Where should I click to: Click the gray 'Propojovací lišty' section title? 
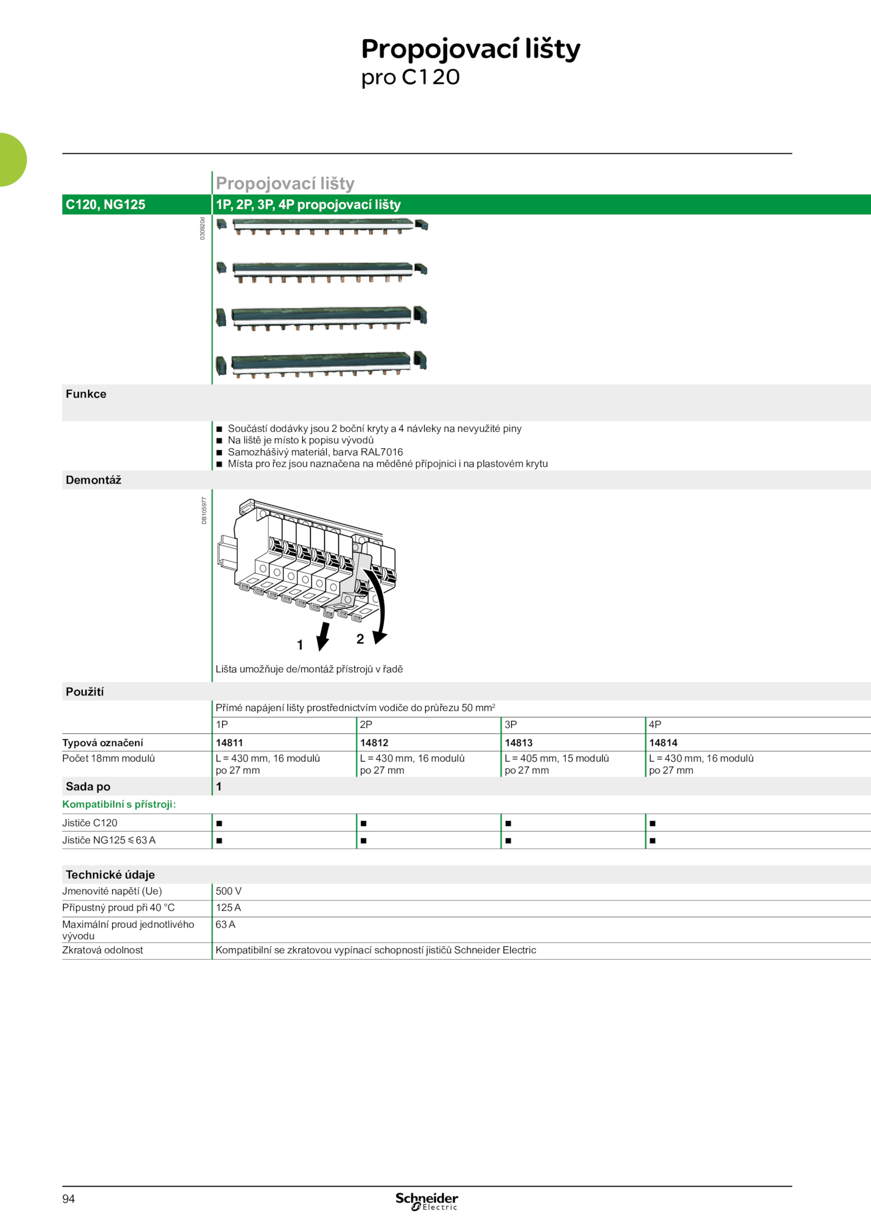coord(285,183)
